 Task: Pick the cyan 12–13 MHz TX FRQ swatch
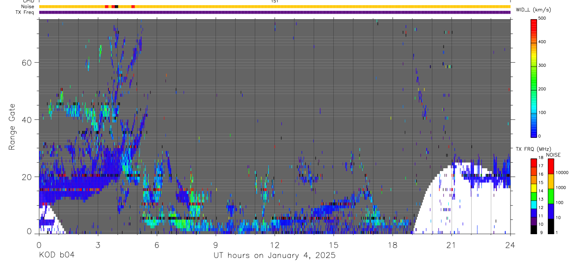click(x=534, y=204)
